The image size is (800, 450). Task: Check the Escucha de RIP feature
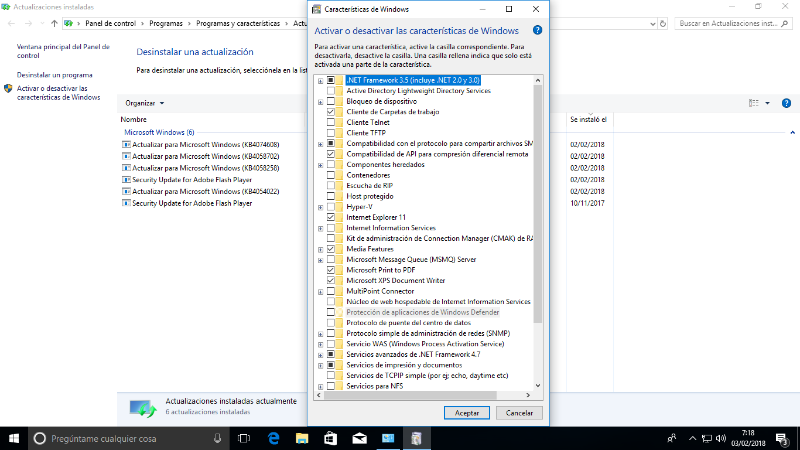tap(331, 186)
